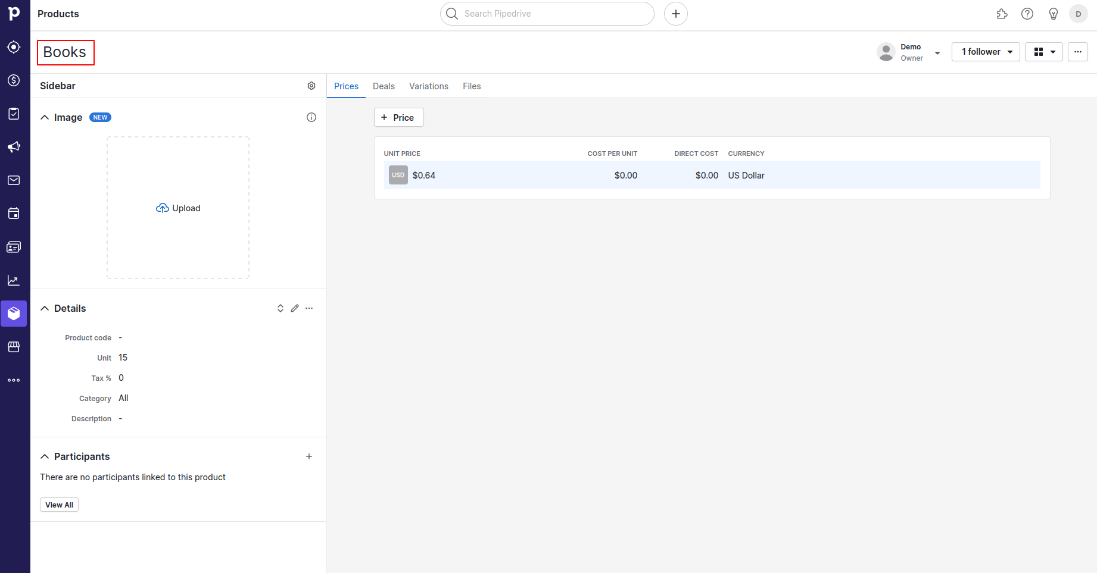Click the Search Pipedrive field
Screen dimensions: 1097x573
[x=547, y=14]
